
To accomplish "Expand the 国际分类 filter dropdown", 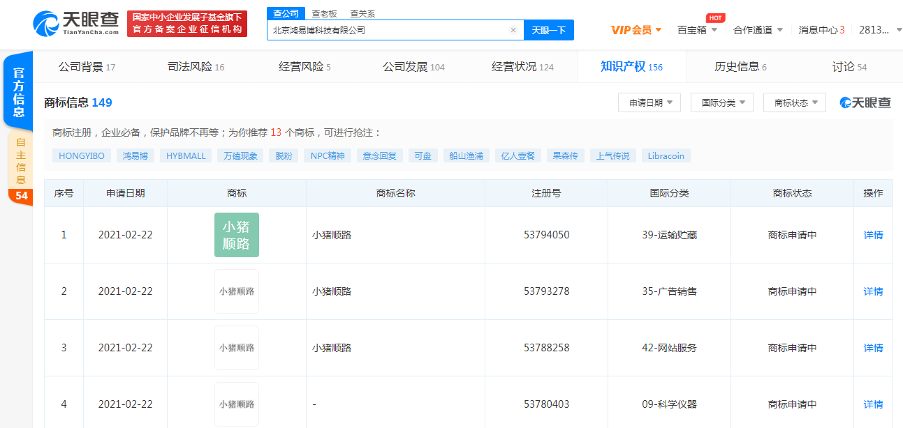I will click(x=722, y=103).
